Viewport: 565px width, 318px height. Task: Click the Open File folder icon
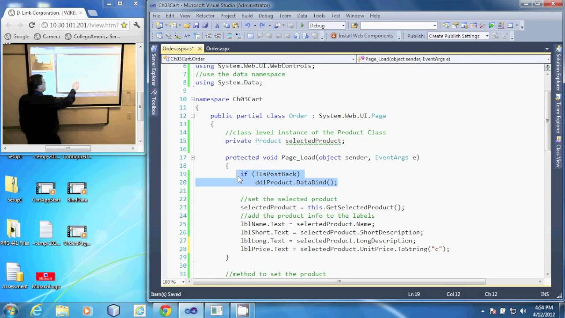point(187,26)
